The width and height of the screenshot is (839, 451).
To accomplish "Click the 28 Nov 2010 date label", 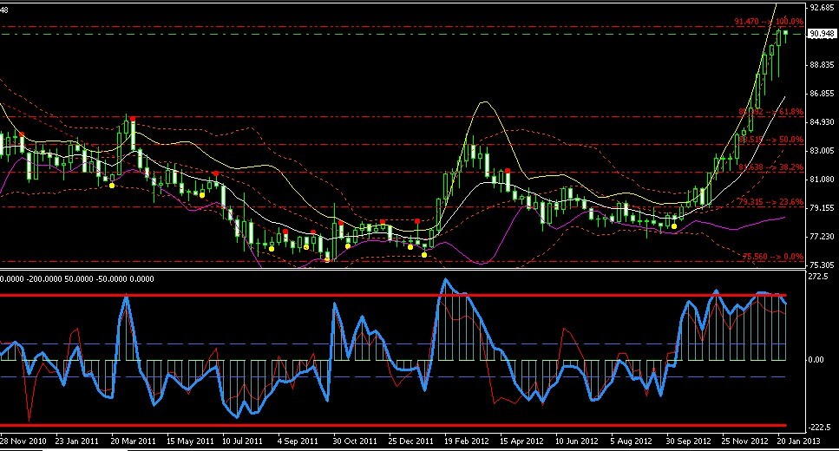I will point(23,441).
